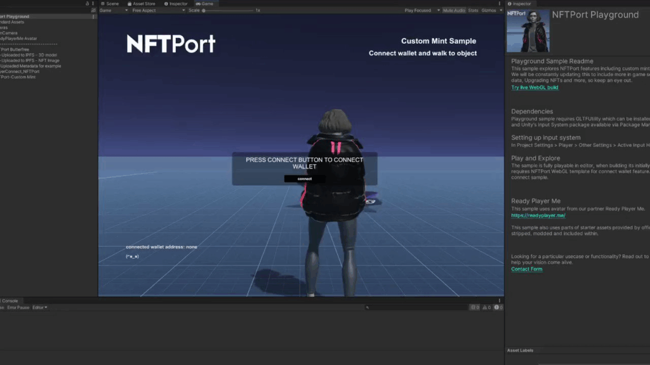Screen dimensions: 650x365
Task: Click the 1x scale value
Action: (x=258, y=10)
